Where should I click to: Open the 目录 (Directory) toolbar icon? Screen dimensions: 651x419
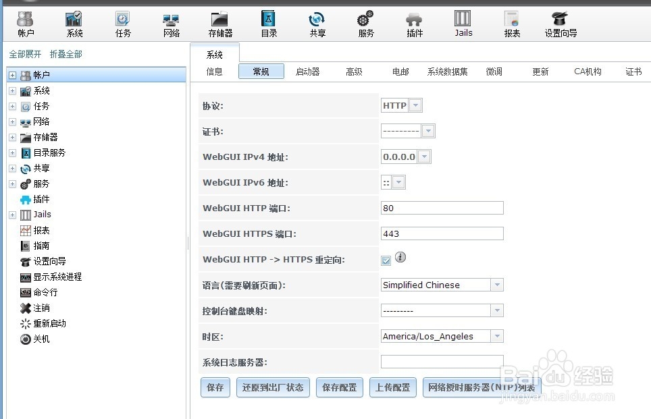pos(269,24)
